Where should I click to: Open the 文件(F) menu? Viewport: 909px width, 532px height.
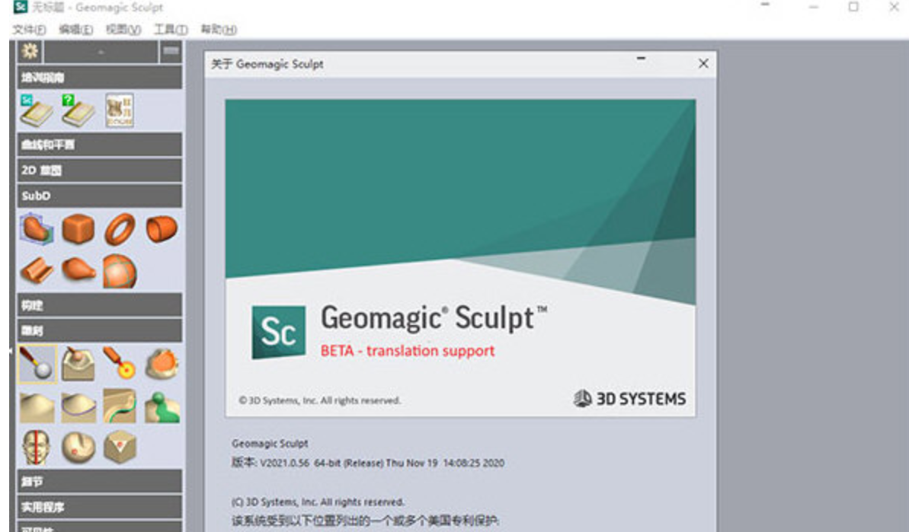(x=29, y=30)
